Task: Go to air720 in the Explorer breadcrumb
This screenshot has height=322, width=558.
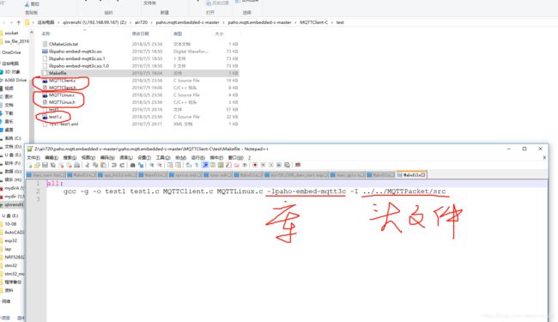Action: 141,22
